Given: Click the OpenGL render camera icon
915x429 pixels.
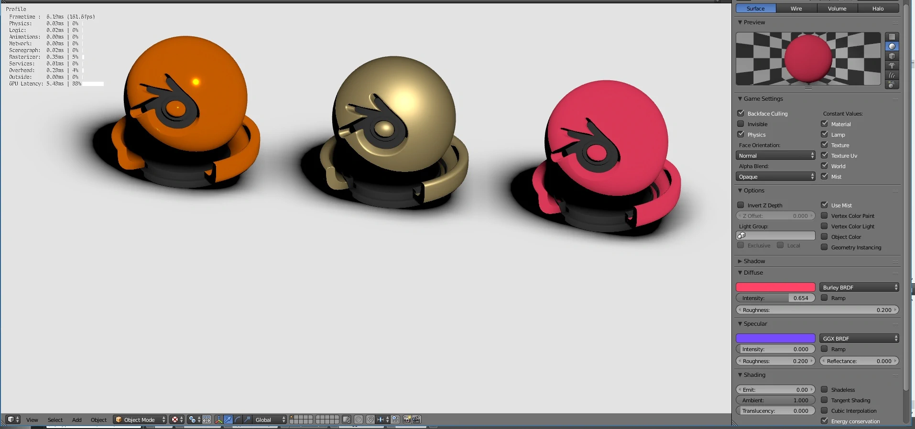Looking at the screenshot, I should [407, 419].
